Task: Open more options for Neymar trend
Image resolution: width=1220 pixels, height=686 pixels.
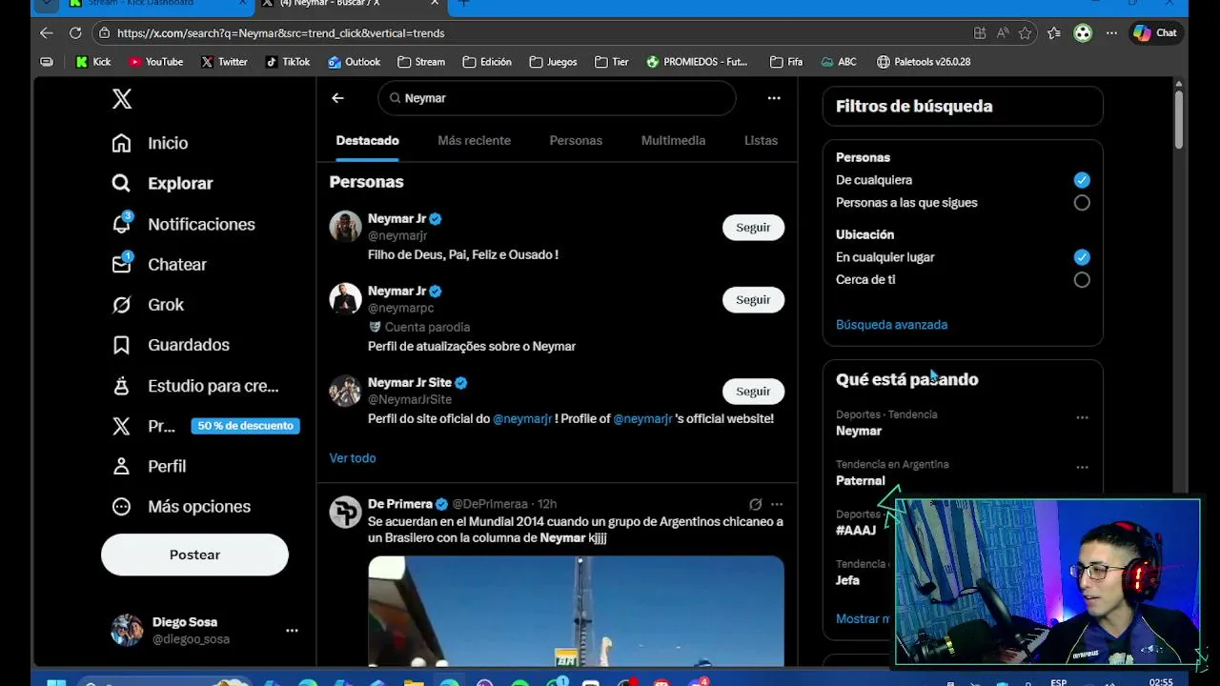Action: (1082, 417)
